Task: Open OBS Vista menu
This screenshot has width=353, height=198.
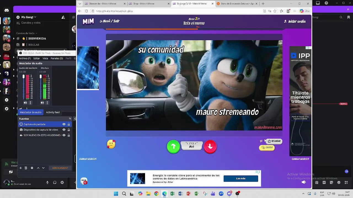Action: pos(45,58)
